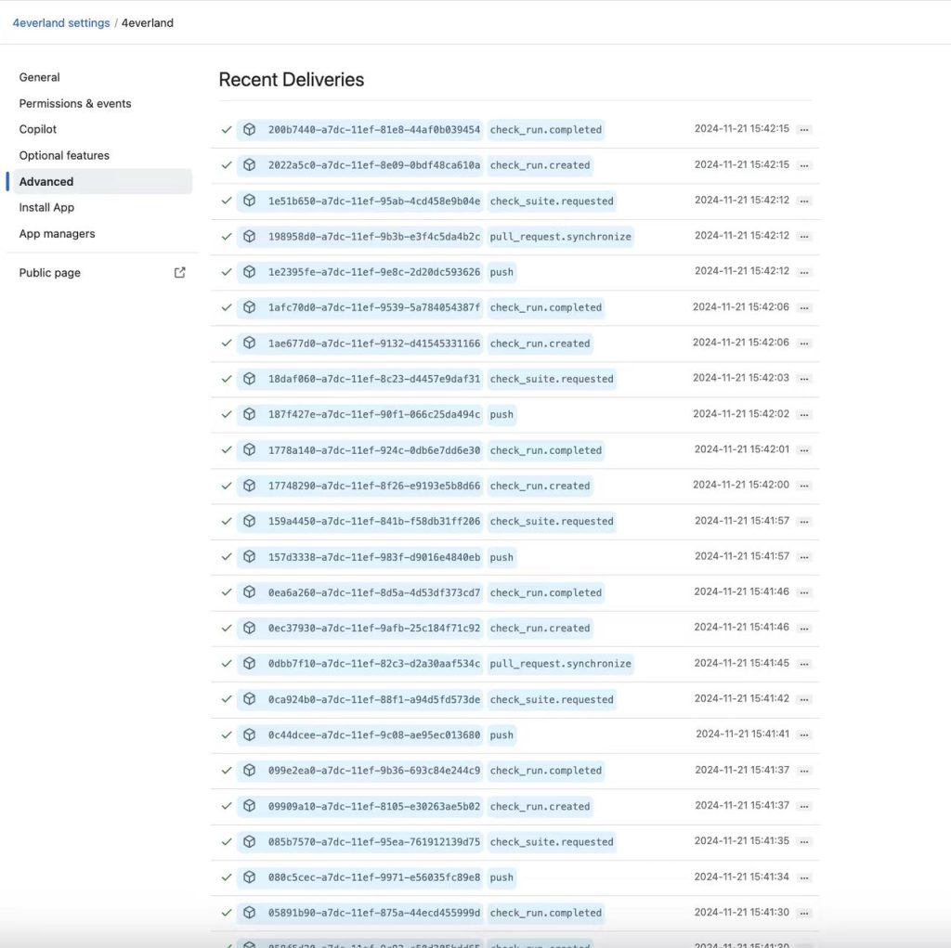Open the General settings section
The width and height of the screenshot is (951, 948).
point(39,77)
